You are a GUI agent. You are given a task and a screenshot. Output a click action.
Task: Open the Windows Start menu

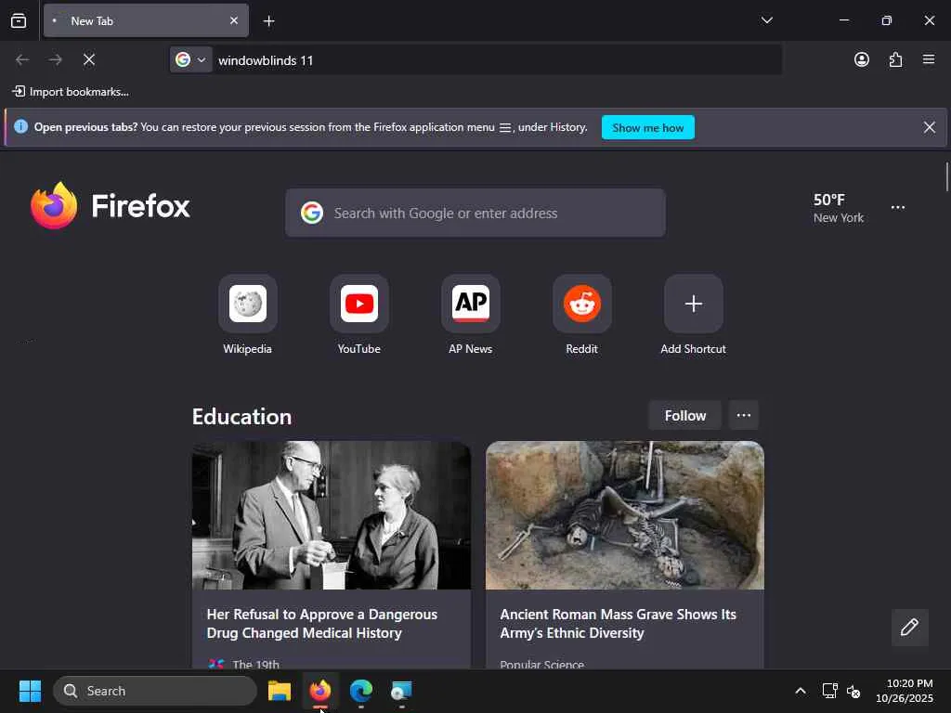click(30, 691)
